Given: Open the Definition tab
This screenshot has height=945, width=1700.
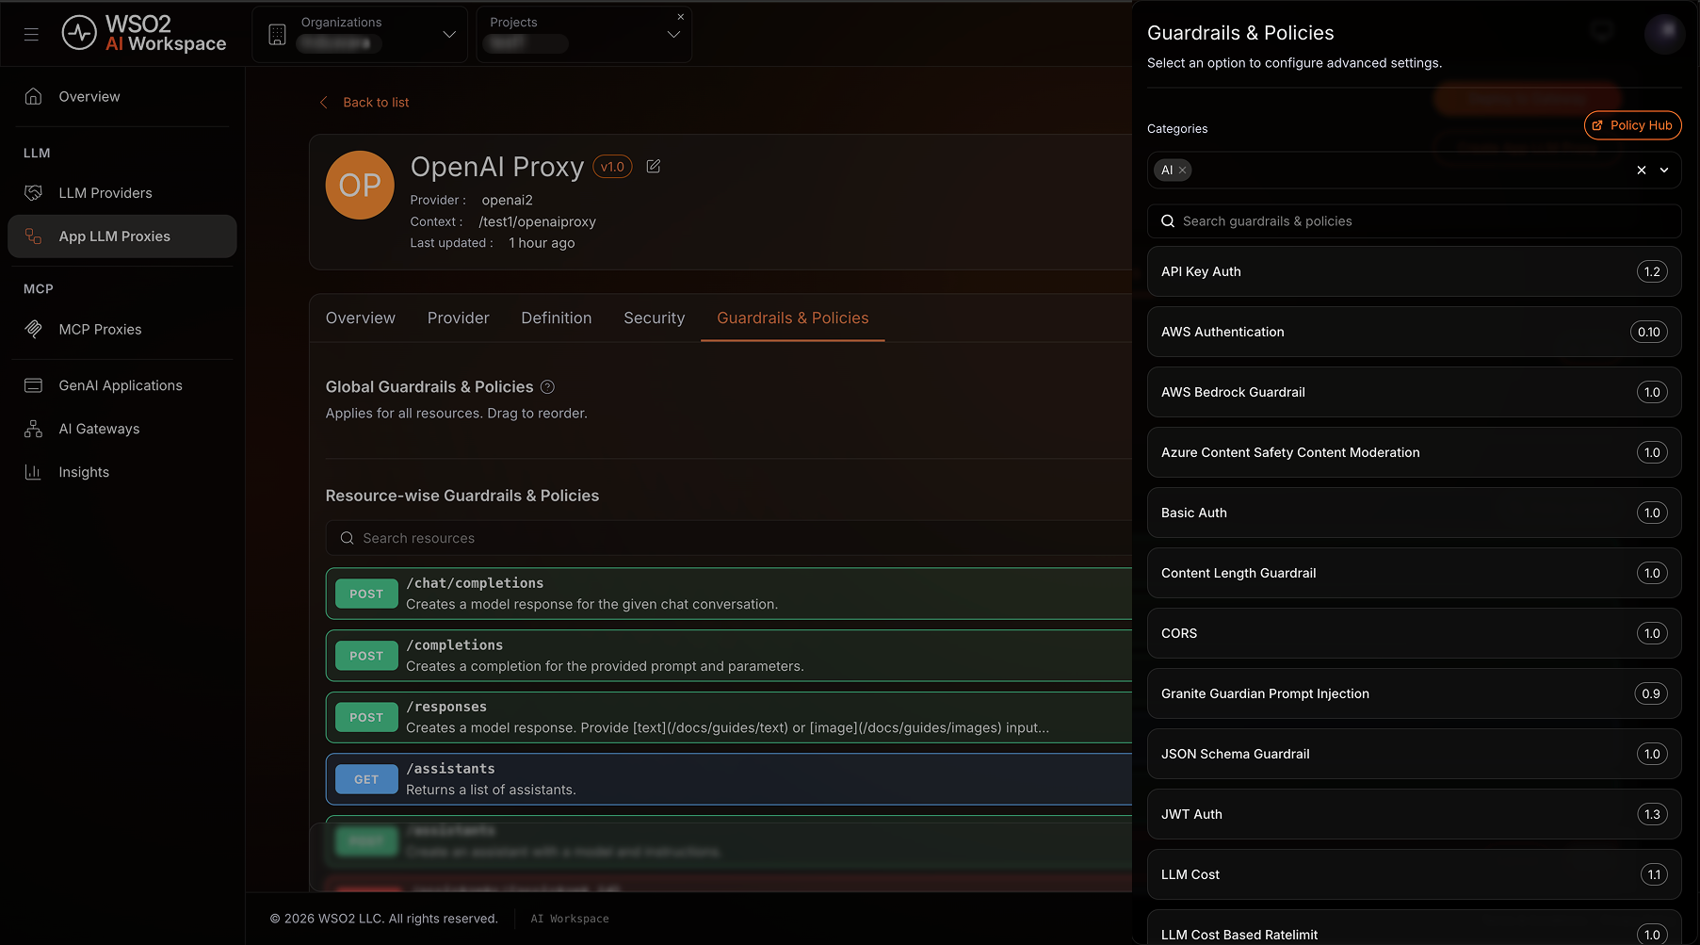Looking at the screenshot, I should point(557,318).
